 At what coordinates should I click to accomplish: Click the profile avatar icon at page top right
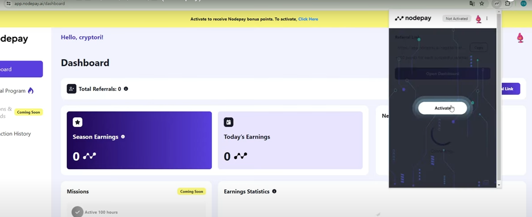point(520,38)
